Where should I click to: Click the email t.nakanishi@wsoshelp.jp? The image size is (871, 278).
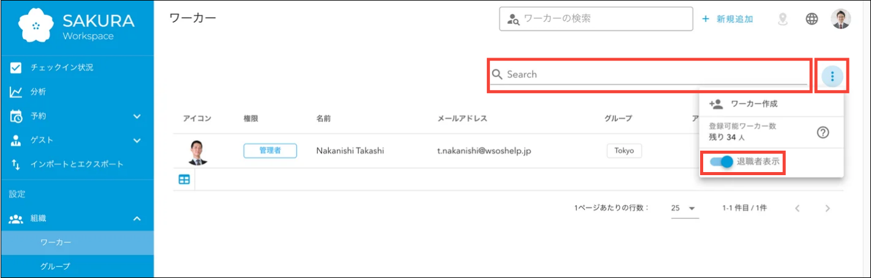click(484, 151)
